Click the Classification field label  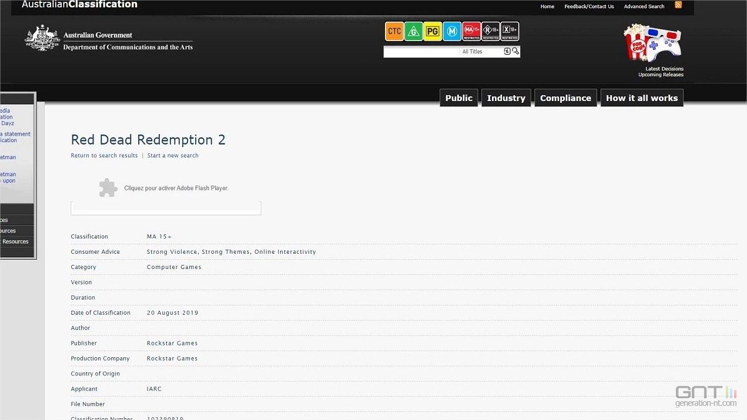click(x=89, y=237)
